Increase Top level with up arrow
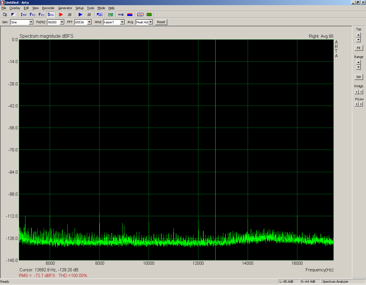This screenshot has width=366, height=285. pos(359,35)
